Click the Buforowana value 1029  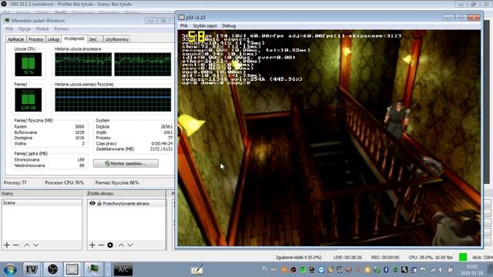click(x=79, y=132)
